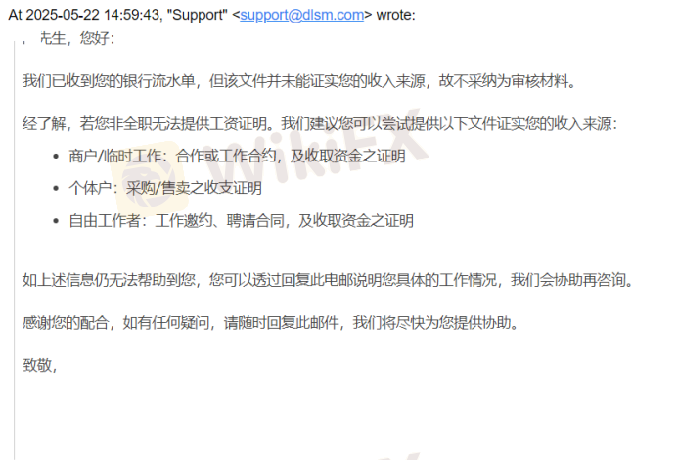Click the closing word 致敬

tap(40, 365)
